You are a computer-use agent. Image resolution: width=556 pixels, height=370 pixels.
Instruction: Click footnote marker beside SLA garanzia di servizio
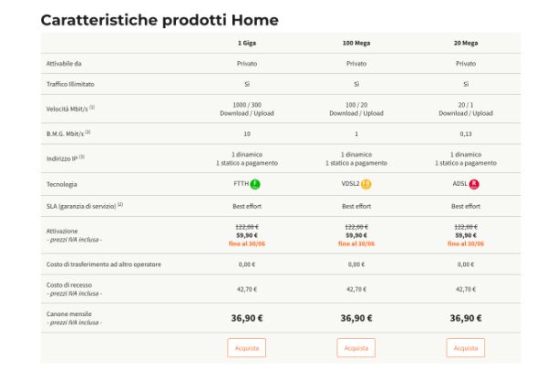click(120, 204)
